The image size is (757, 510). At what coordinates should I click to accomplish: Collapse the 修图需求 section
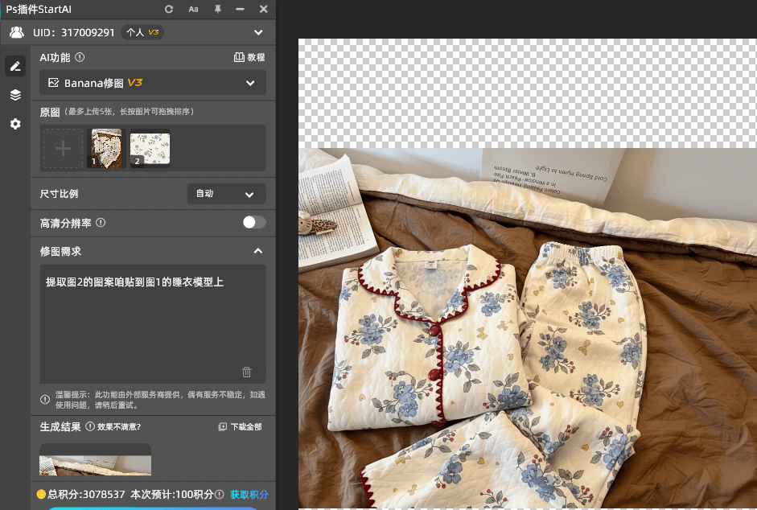258,251
